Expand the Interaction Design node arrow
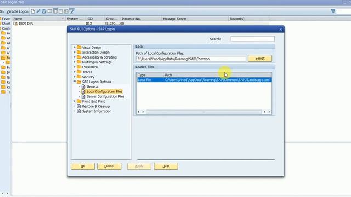351x197 pixels. [x=75, y=53]
